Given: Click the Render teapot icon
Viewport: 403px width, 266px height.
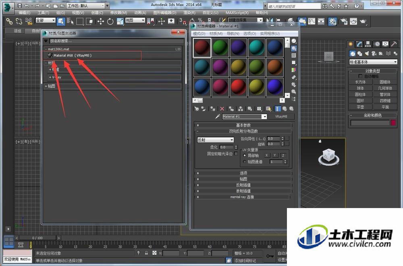Looking at the screenshot, I should click(x=363, y=21).
